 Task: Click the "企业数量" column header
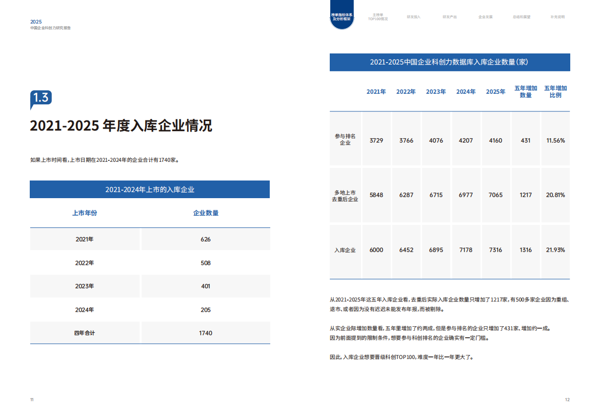coord(206,213)
